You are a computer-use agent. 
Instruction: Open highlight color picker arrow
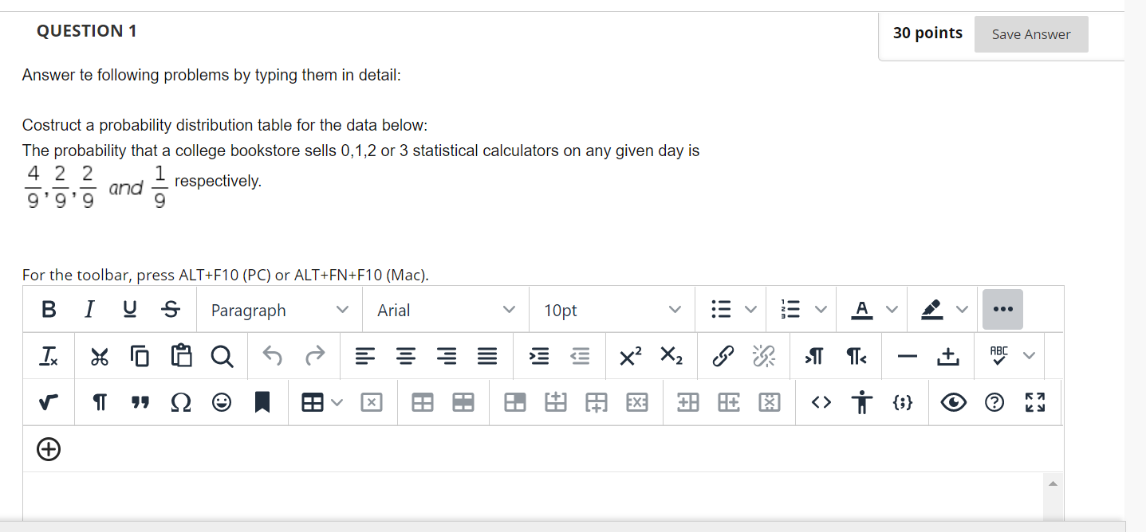click(x=963, y=310)
